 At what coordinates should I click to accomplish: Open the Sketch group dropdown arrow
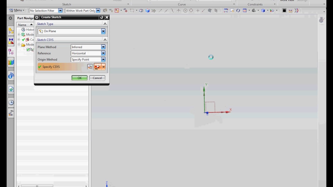(x=128, y=4)
